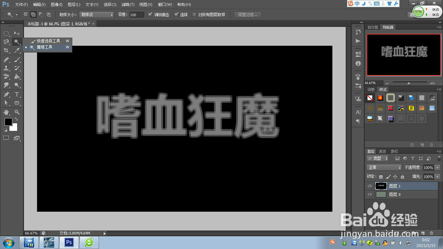Open the 滤镜(T) menu

pos(128,4)
